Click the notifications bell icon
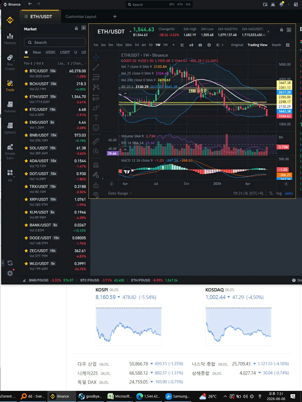 [281, 4]
